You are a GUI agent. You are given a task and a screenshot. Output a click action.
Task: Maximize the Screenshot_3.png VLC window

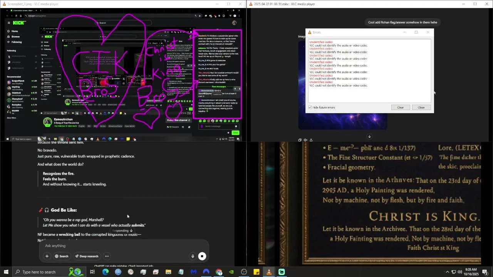coord(228,4)
